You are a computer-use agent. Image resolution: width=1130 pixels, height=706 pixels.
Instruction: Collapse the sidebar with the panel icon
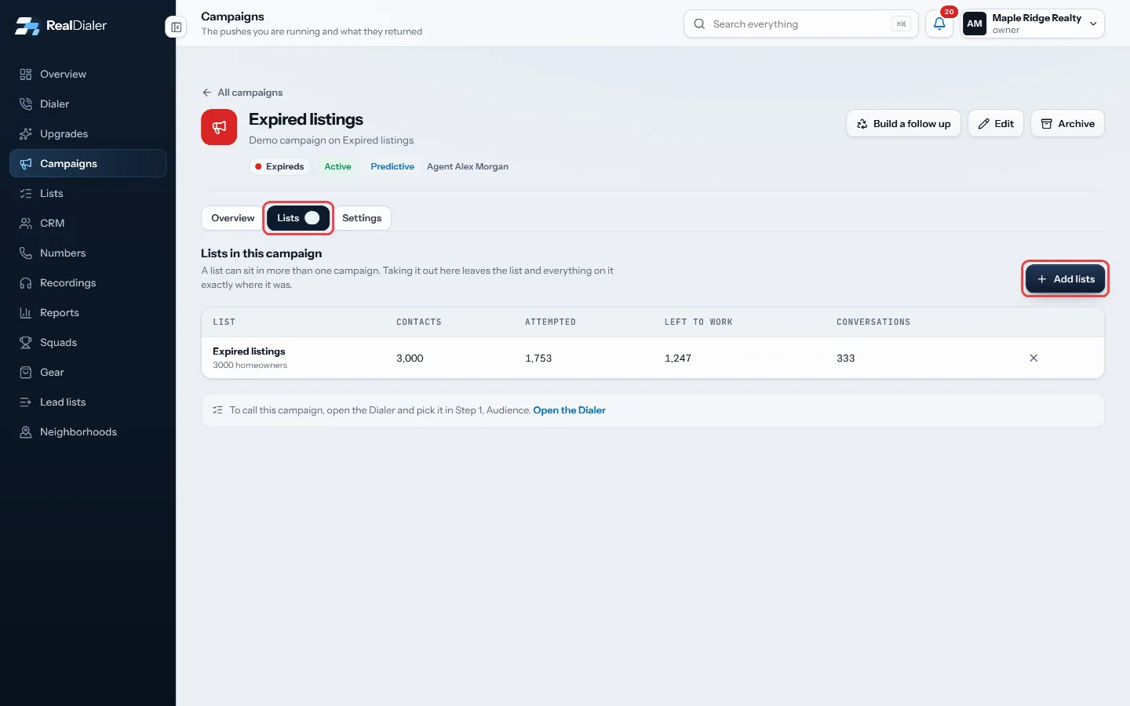(177, 27)
